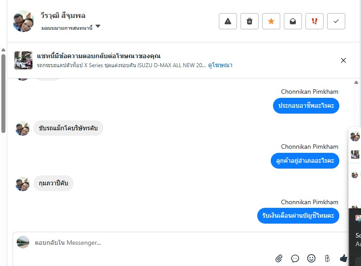
Task: Open the ดูโฆษณา ad link
Action: point(220,65)
